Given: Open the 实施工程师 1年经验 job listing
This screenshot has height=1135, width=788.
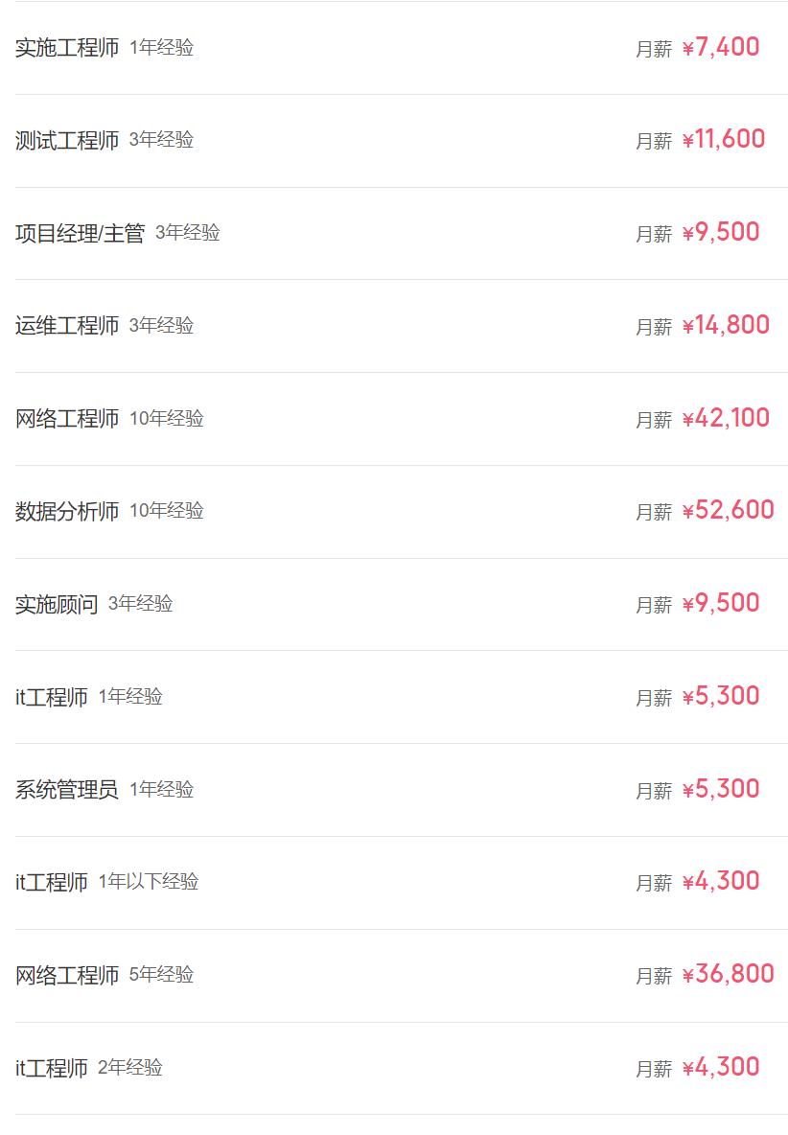Looking at the screenshot, I should coord(67,48).
